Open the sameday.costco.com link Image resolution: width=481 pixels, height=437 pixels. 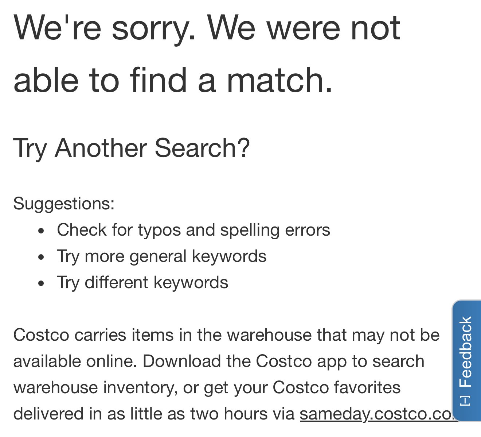[376, 414]
